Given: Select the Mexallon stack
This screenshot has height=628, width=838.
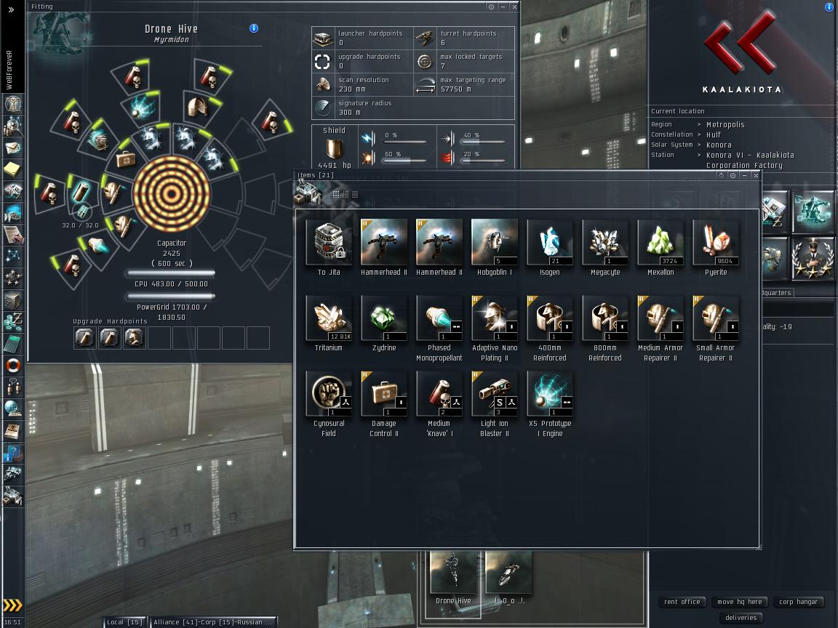Looking at the screenshot, I should [661, 247].
